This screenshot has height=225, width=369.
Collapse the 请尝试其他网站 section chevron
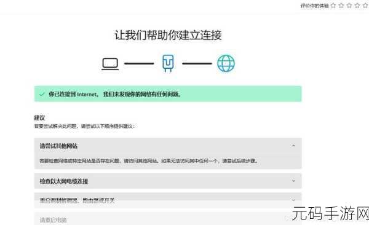293,146
